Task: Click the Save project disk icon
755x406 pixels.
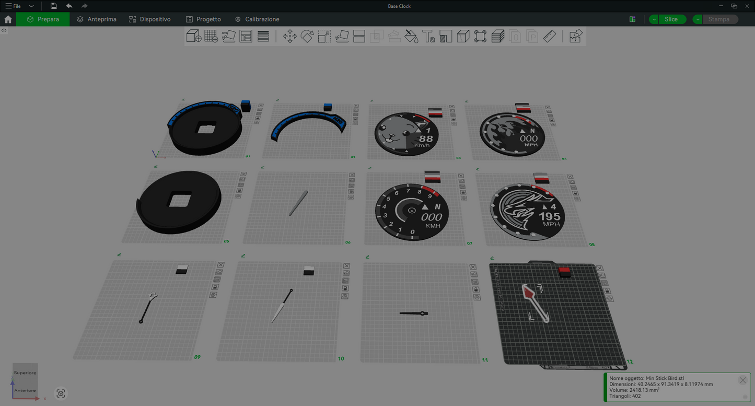Action: (x=54, y=6)
